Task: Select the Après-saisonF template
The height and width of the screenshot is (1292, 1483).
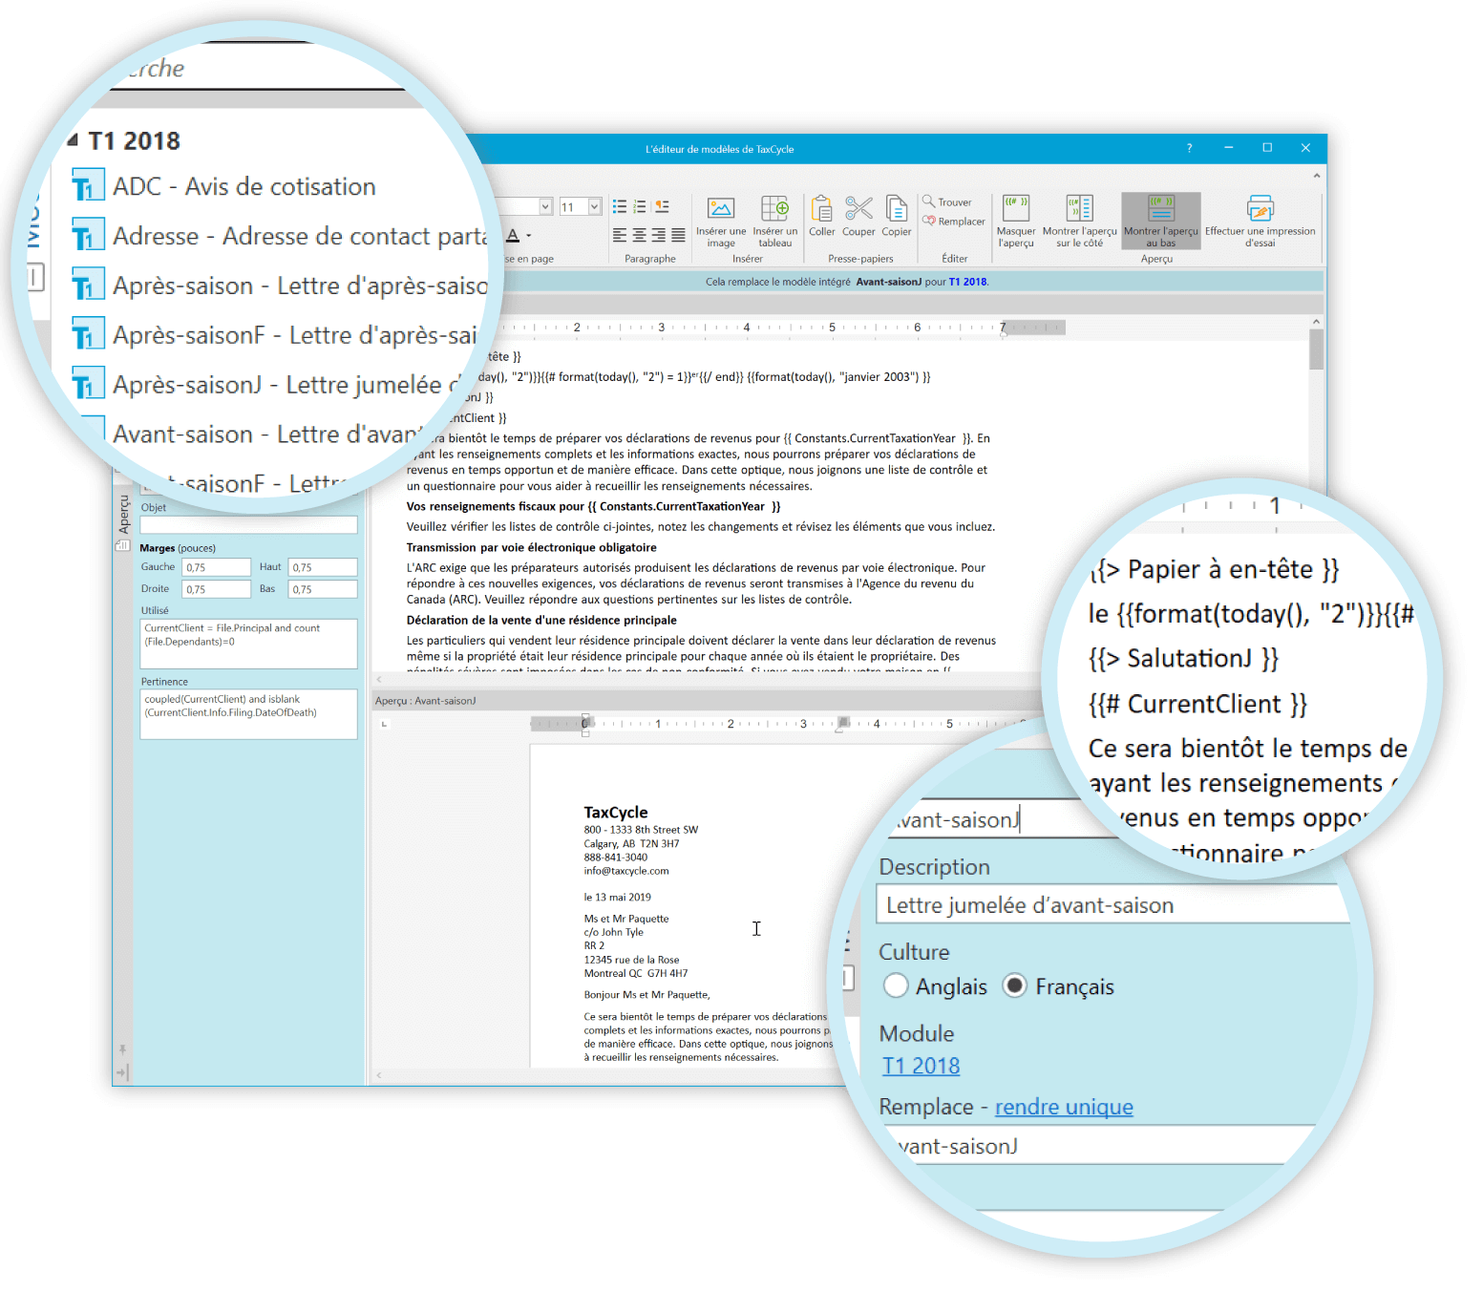Action: tap(295, 335)
